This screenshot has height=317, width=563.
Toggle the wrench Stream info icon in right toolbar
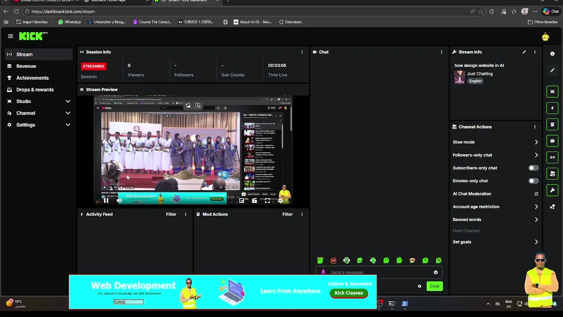pos(552,190)
